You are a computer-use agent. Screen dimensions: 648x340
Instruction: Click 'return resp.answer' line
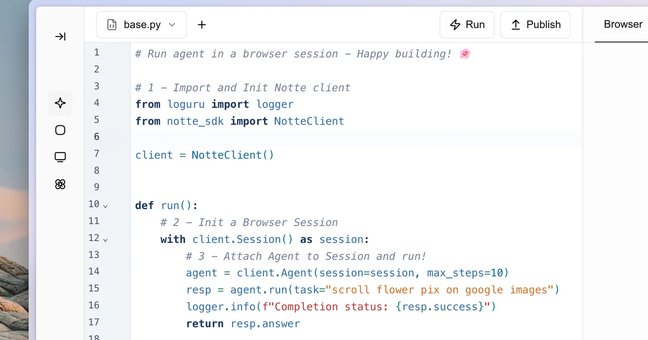point(243,324)
